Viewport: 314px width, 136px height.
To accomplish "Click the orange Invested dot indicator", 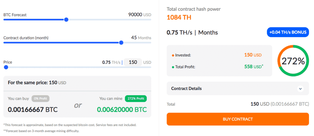I will pyautogui.click(x=173, y=55).
